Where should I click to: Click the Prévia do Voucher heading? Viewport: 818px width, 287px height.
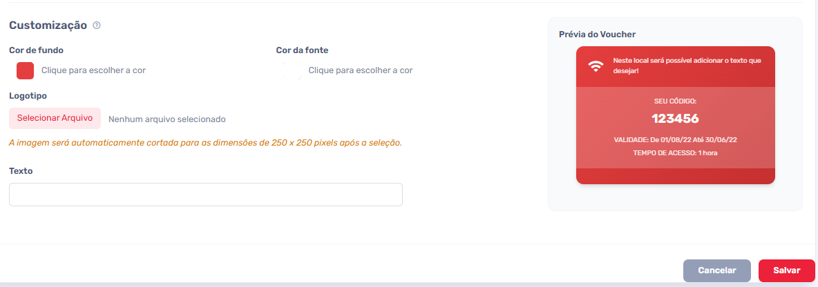pos(597,34)
